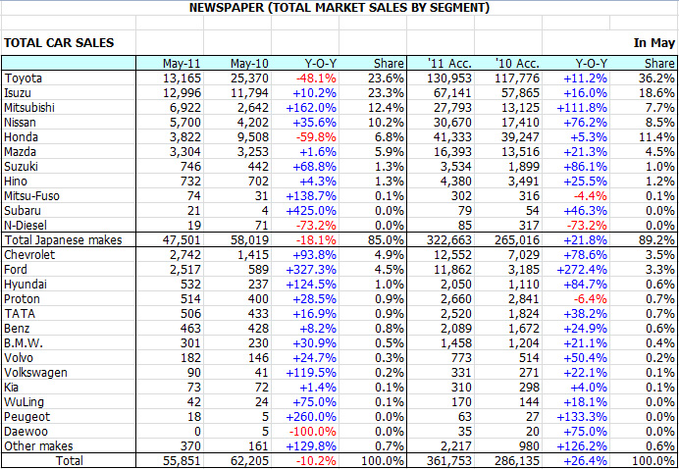
Task: Click the Toyota row label cell
Action: tap(26, 78)
